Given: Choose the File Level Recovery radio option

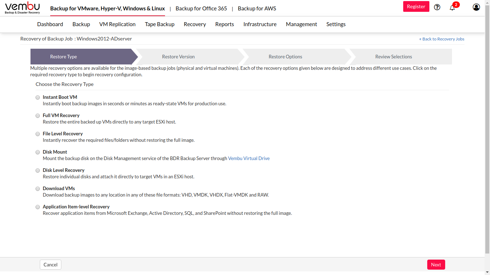Looking at the screenshot, I should 38,134.
